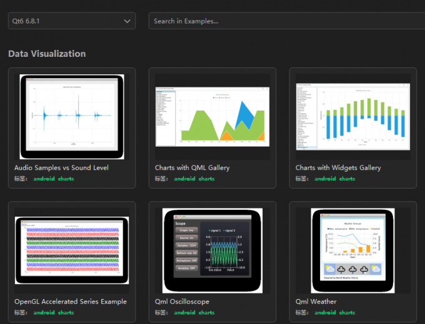Open the Charts with QML Gallery thumbnail

pyautogui.click(x=212, y=117)
